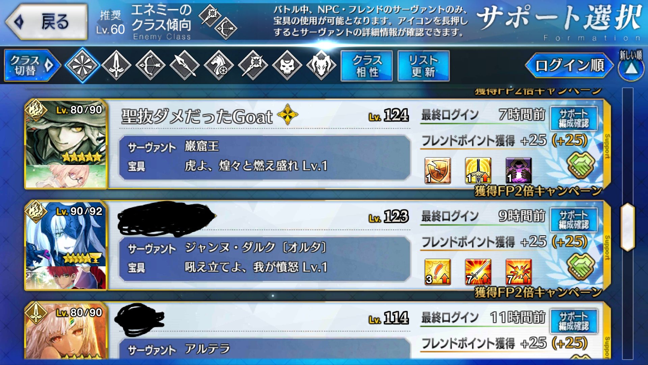Select the Lancer class filter icon
Screen dimensions: 648x365
(185, 66)
